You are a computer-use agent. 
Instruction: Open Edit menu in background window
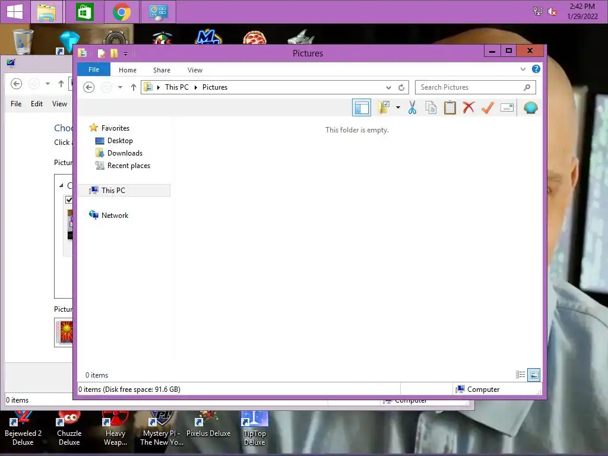37,103
